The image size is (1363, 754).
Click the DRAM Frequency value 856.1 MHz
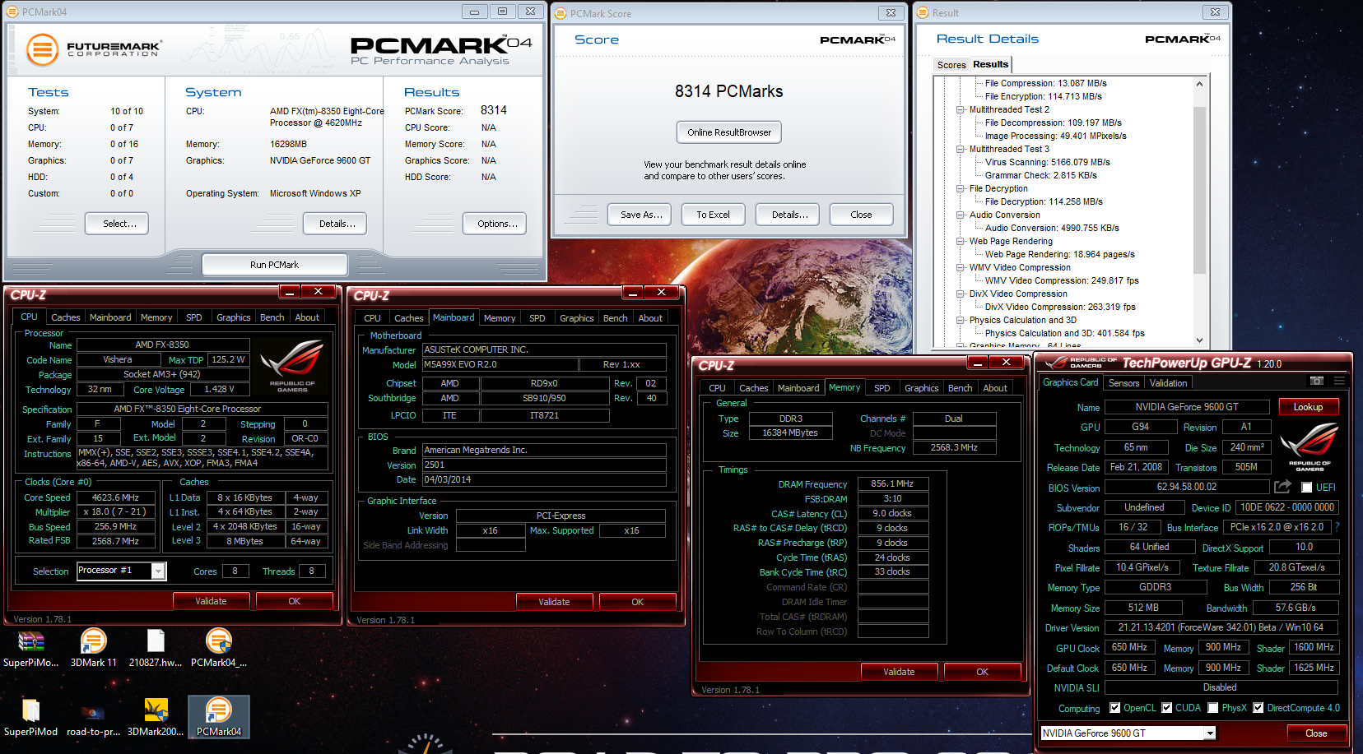pos(892,483)
